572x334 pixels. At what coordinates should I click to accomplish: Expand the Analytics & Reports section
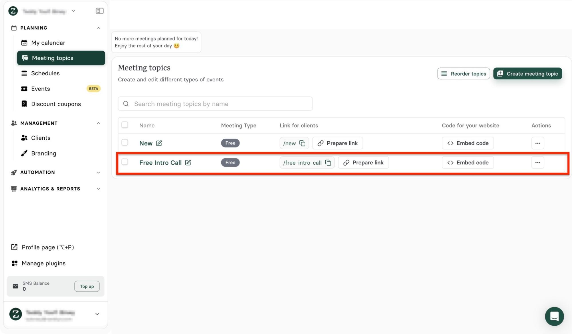(x=98, y=189)
